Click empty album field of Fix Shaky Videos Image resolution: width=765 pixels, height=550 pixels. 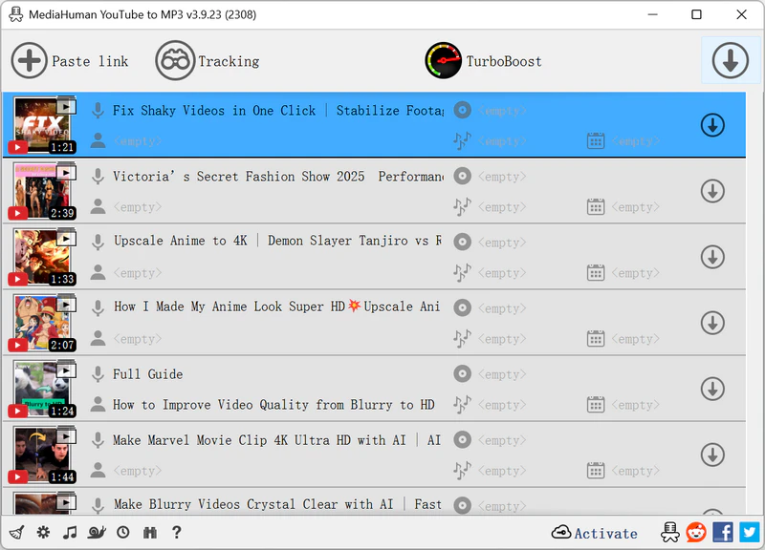point(502,111)
